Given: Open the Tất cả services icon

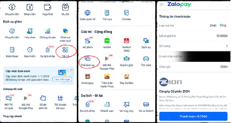Looking at the screenshot, I should click(x=65, y=50).
